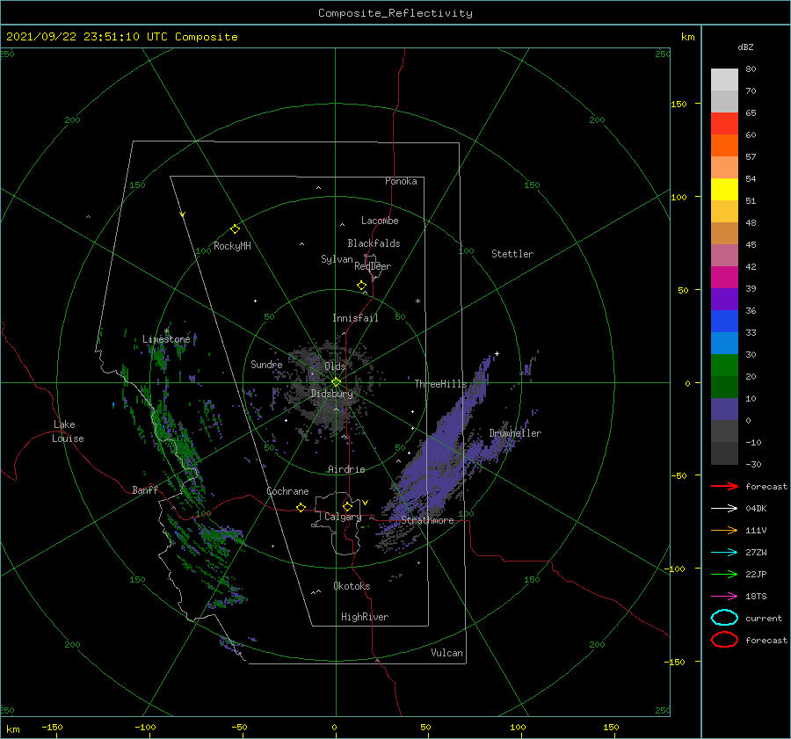Click the 80 dBZ light gray swatch
This screenshot has width=791, height=739.
coord(724,79)
